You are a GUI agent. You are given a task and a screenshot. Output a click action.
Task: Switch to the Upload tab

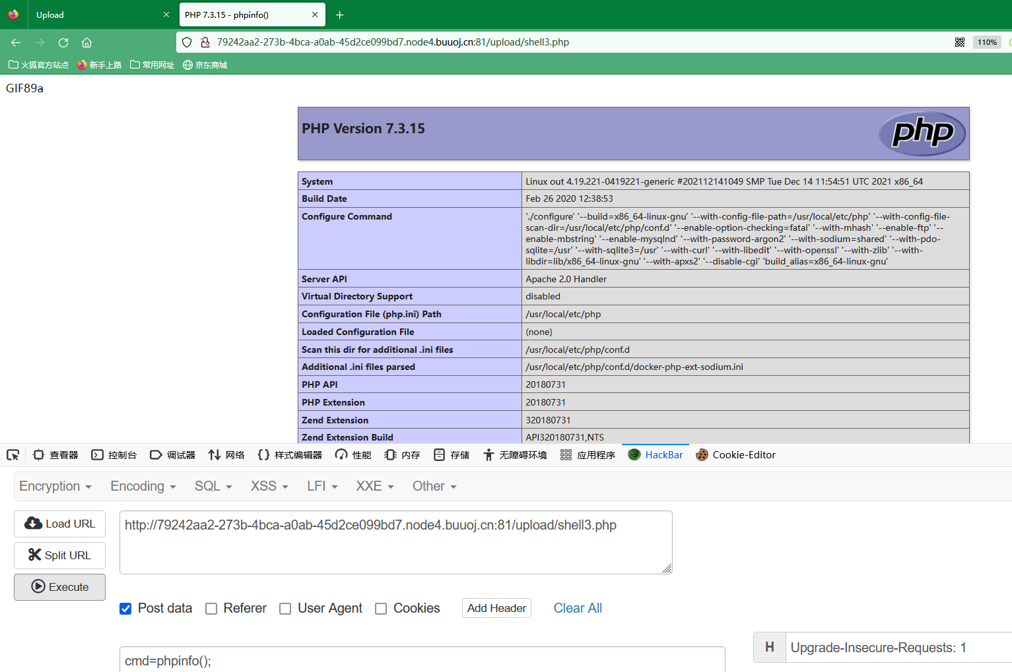(99, 15)
